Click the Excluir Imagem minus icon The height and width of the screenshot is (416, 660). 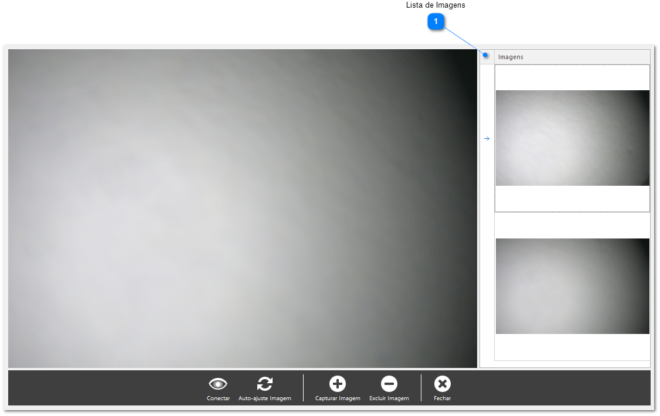[389, 384]
